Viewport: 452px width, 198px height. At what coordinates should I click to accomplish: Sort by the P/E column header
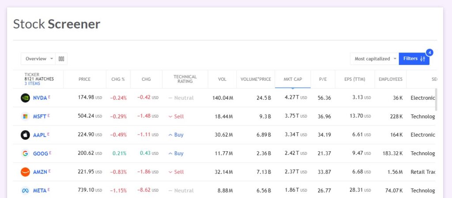pos(323,79)
